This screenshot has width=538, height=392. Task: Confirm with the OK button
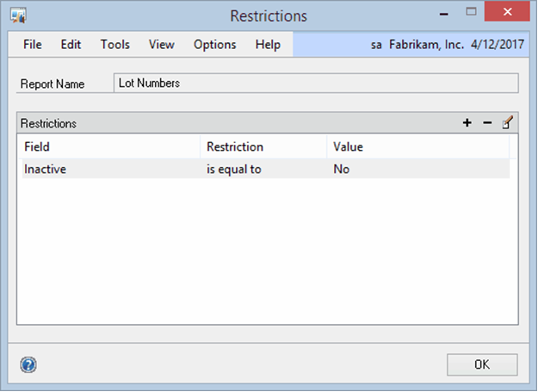(x=482, y=364)
